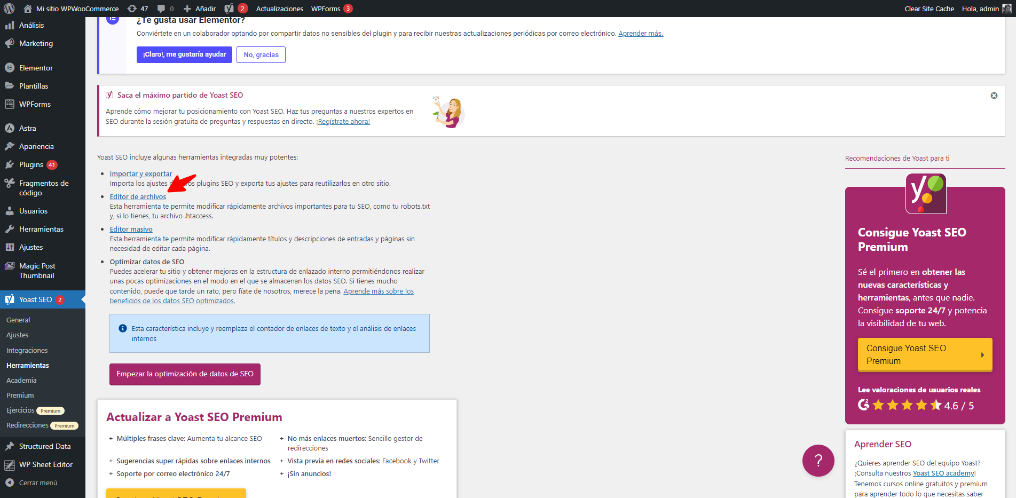Open Aprender más Elementor link

[641, 33]
